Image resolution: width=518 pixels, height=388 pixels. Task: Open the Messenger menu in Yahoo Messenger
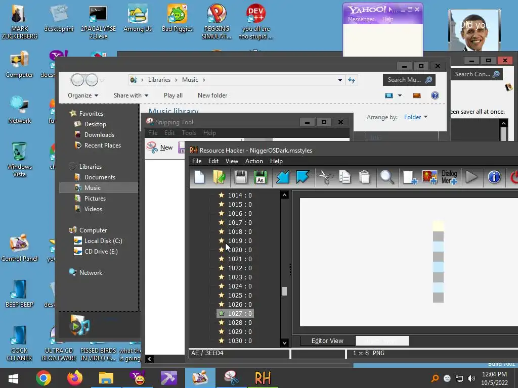point(361,19)
